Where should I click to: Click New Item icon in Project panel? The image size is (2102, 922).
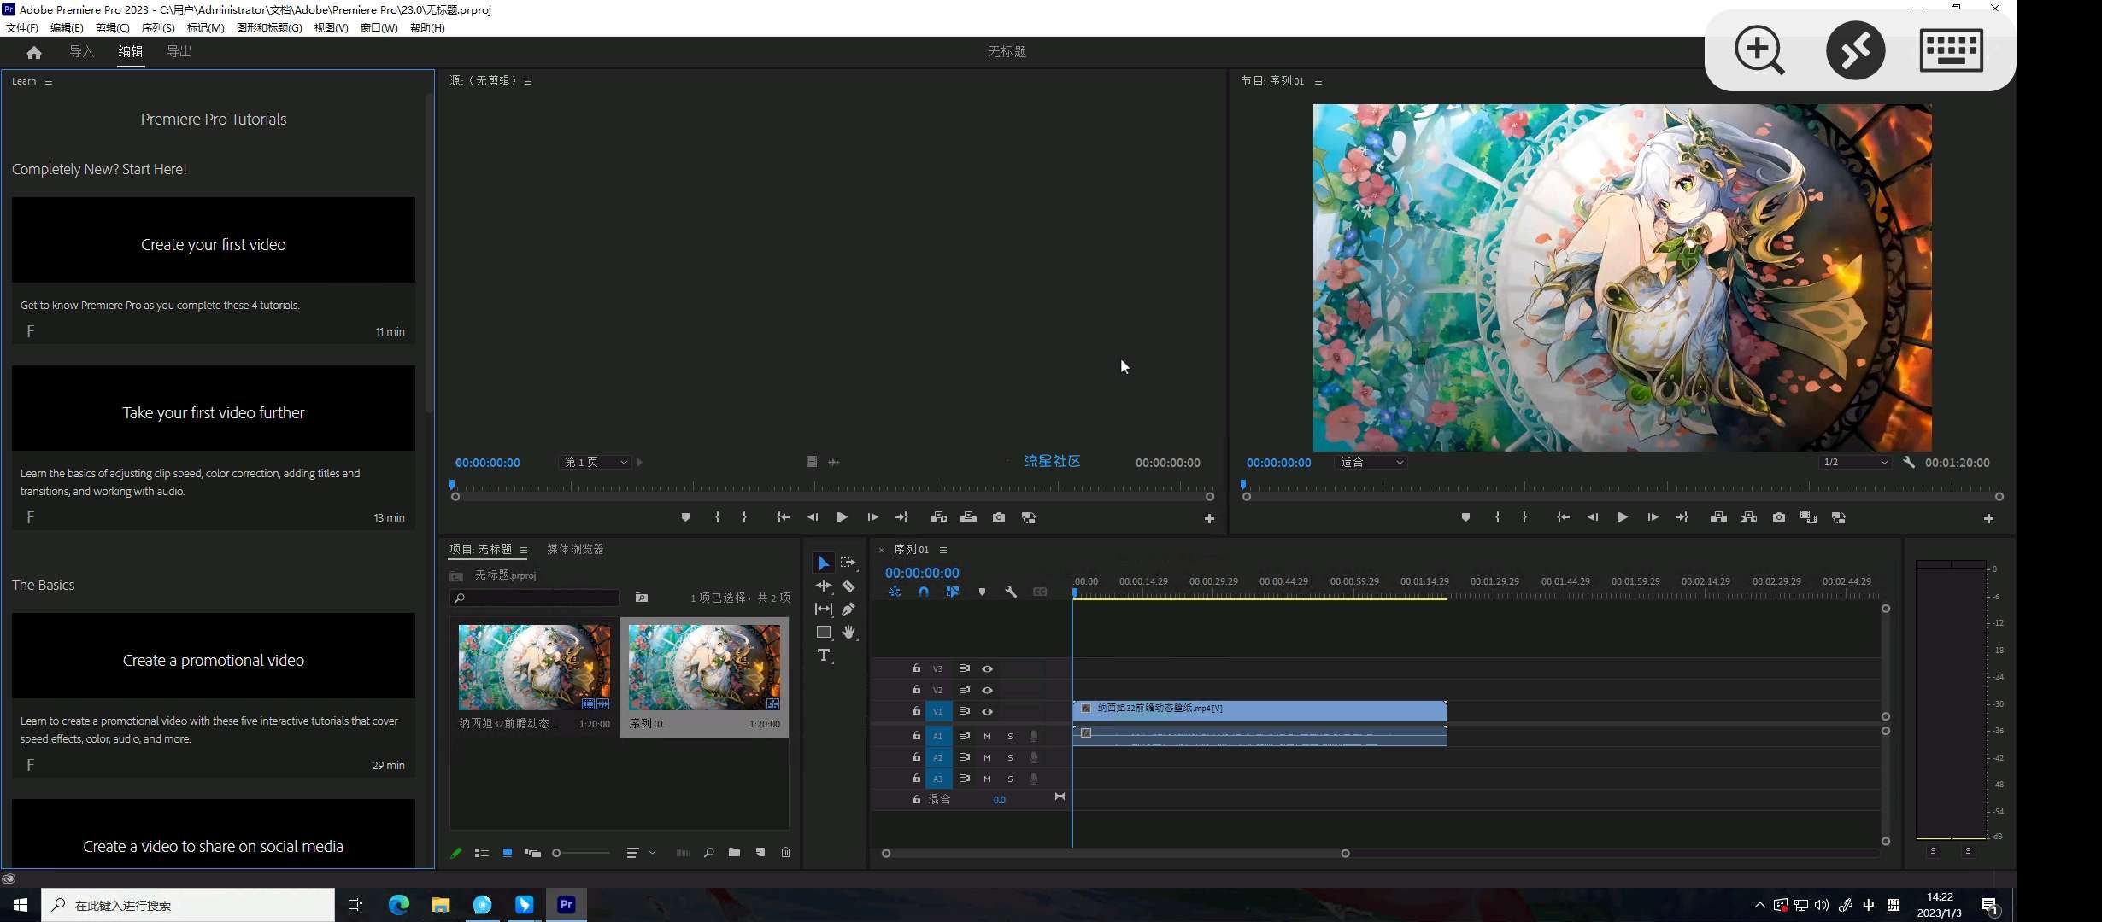(760, 853)
